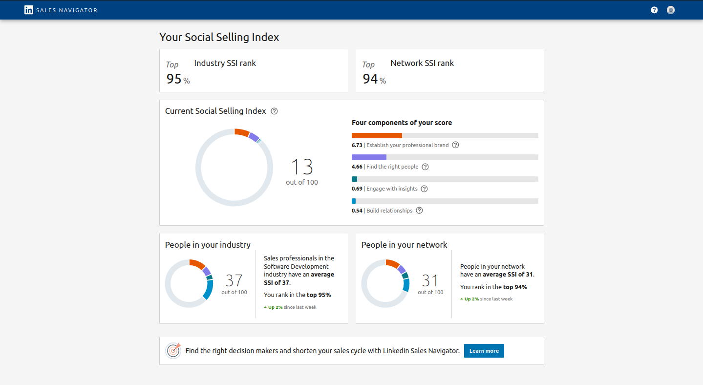Click the target icon in Sales Navigator banner
The image size is (703, 385).
pos(173,350)
